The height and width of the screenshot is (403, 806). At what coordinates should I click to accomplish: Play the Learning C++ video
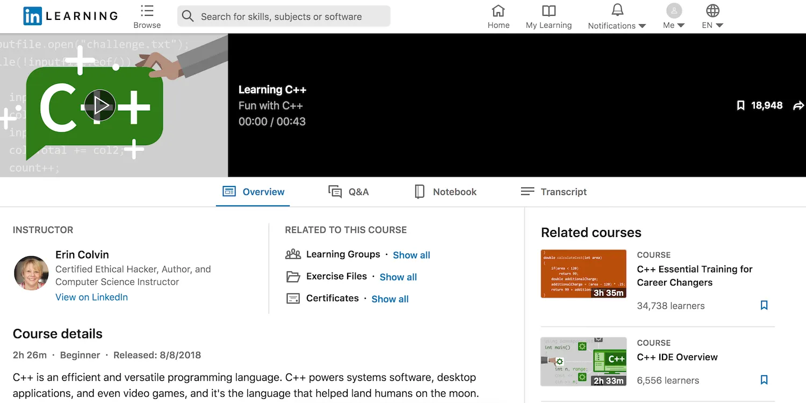100,105
